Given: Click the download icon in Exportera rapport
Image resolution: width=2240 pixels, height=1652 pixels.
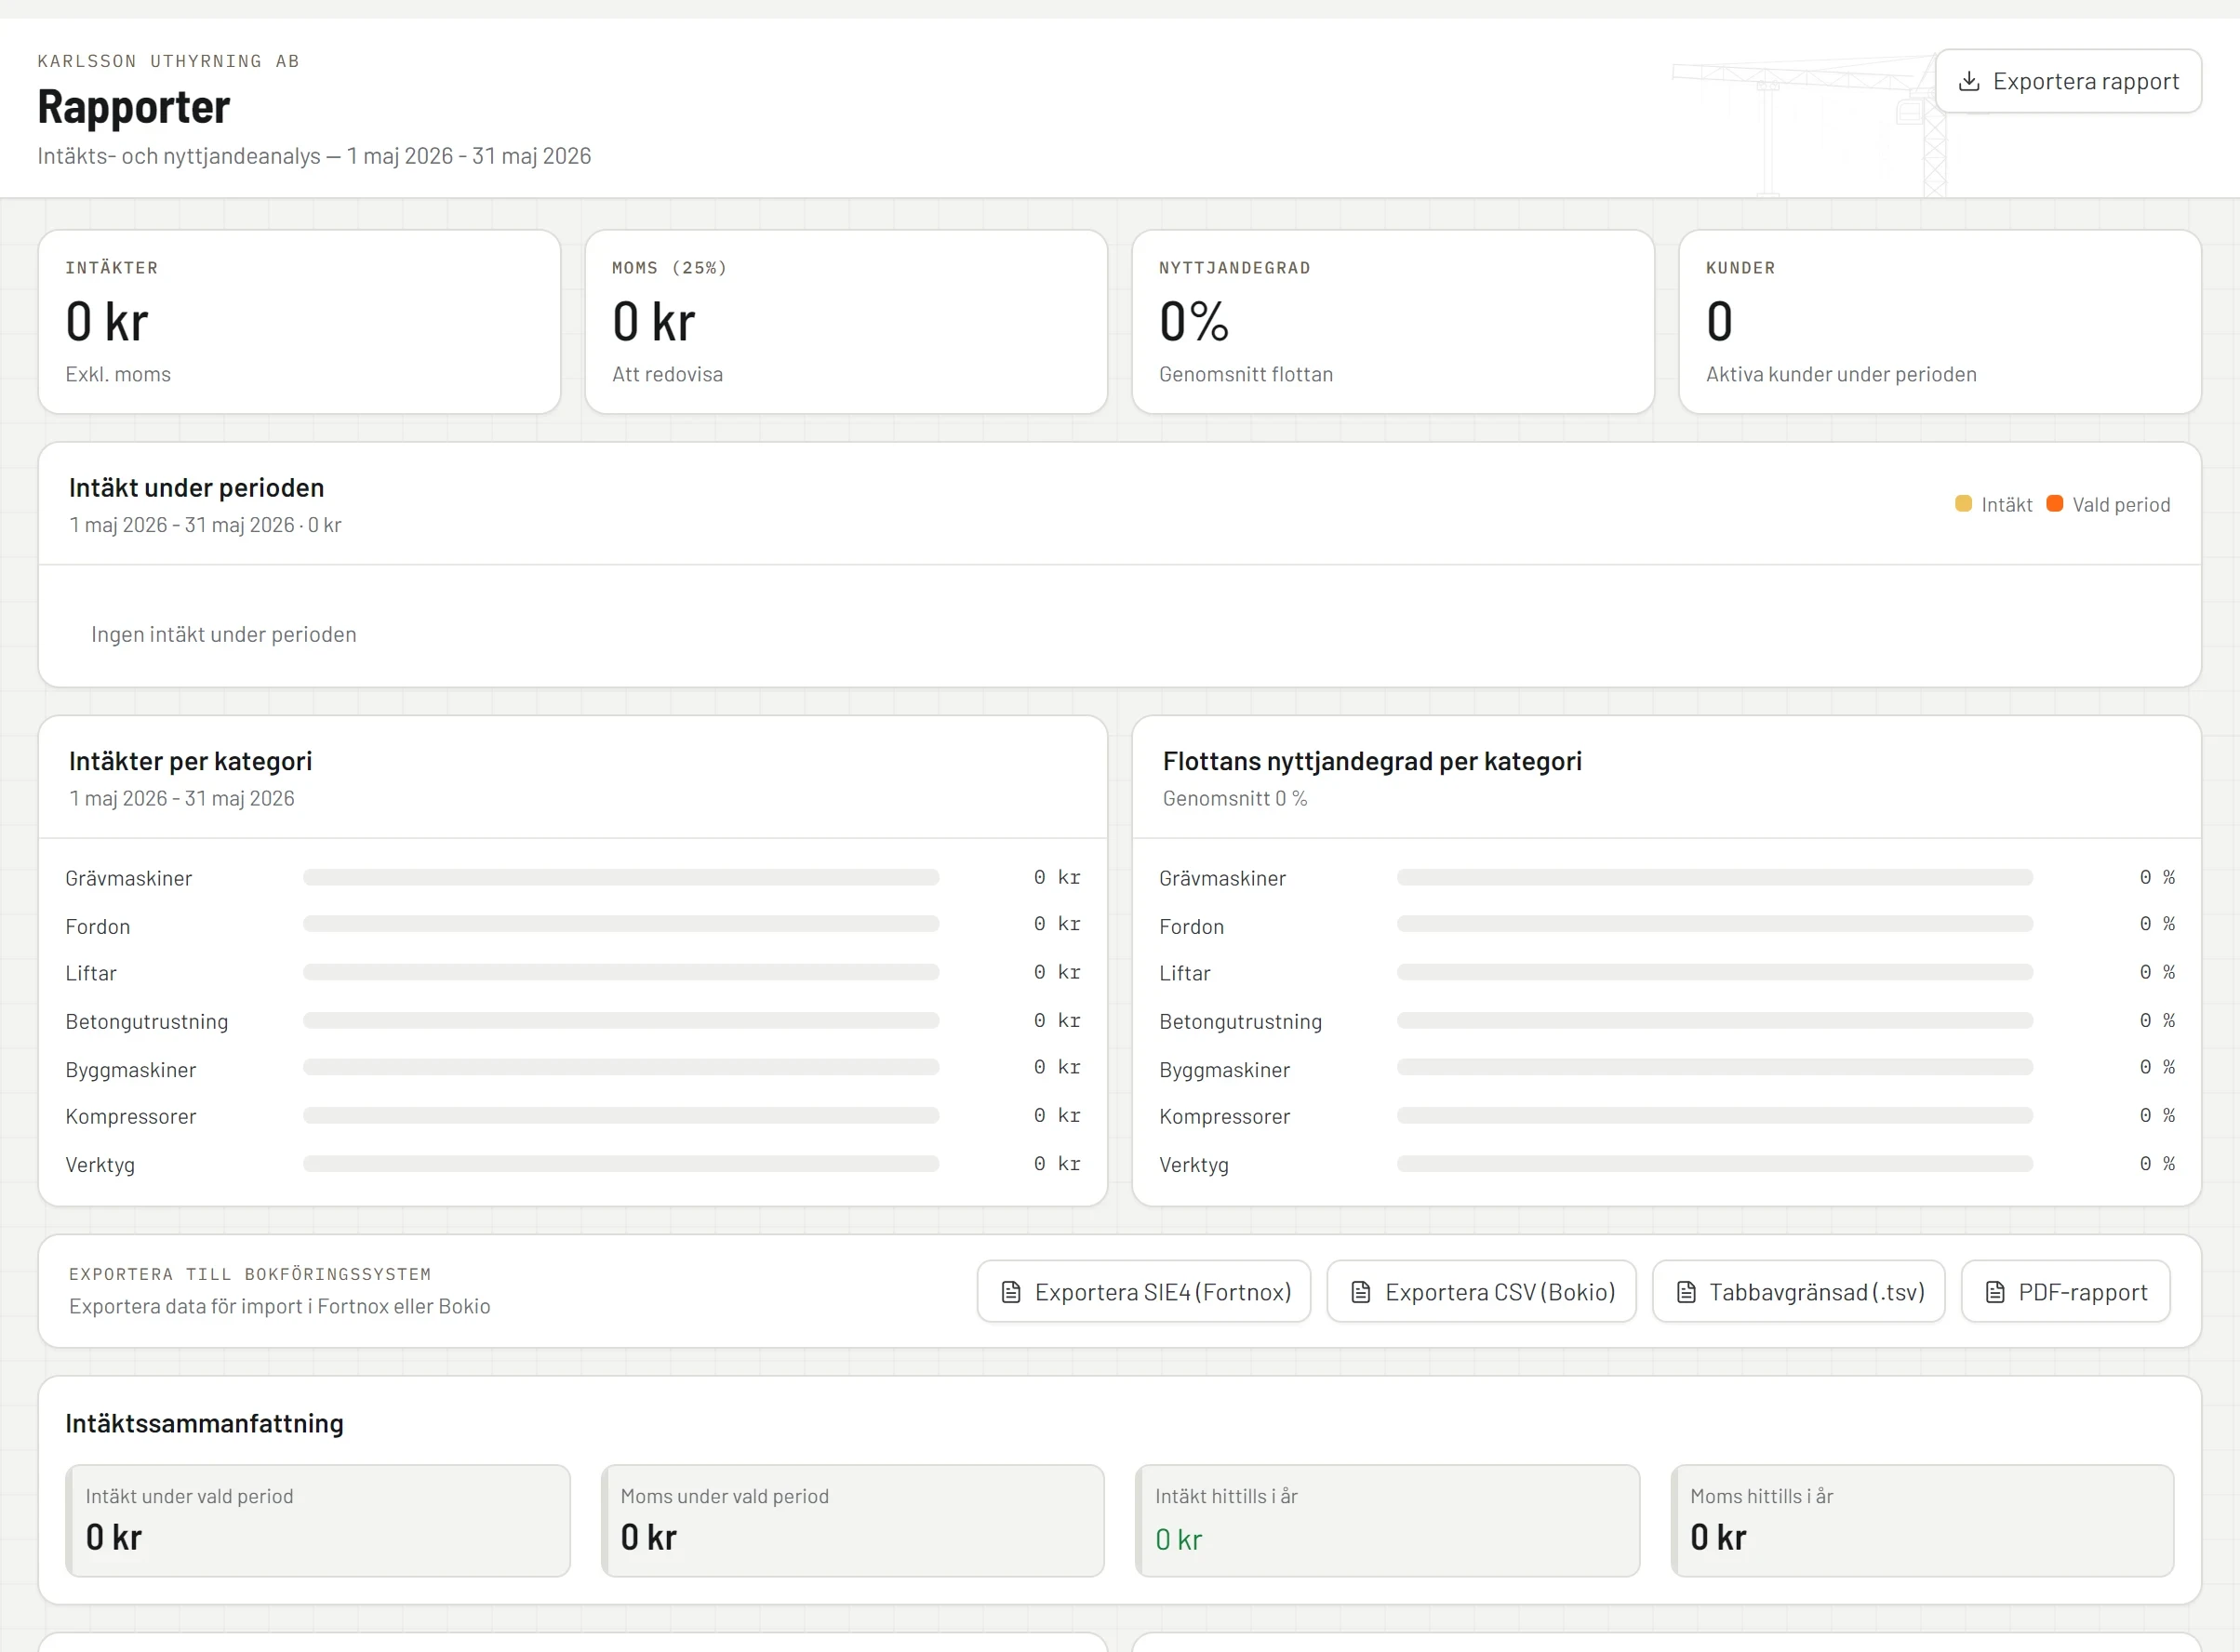Looking at the screenshot, I should pyautogui.click(x=1968, y=81).
